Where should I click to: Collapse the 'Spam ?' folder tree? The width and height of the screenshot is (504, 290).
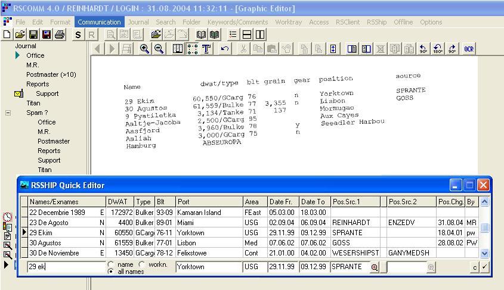click(x=8, y=113)
